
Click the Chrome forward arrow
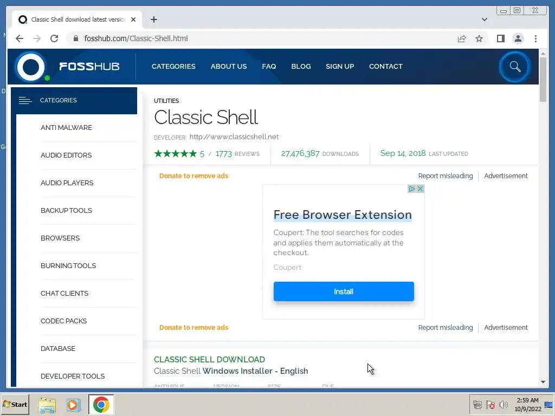tap(37, 38)
